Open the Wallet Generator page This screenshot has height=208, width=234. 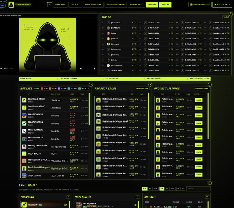[x=116, y=4]
